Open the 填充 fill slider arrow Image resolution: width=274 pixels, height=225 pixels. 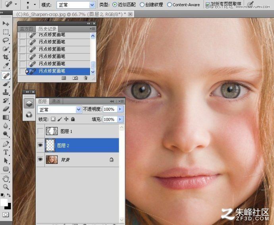(x=120, y=119)
